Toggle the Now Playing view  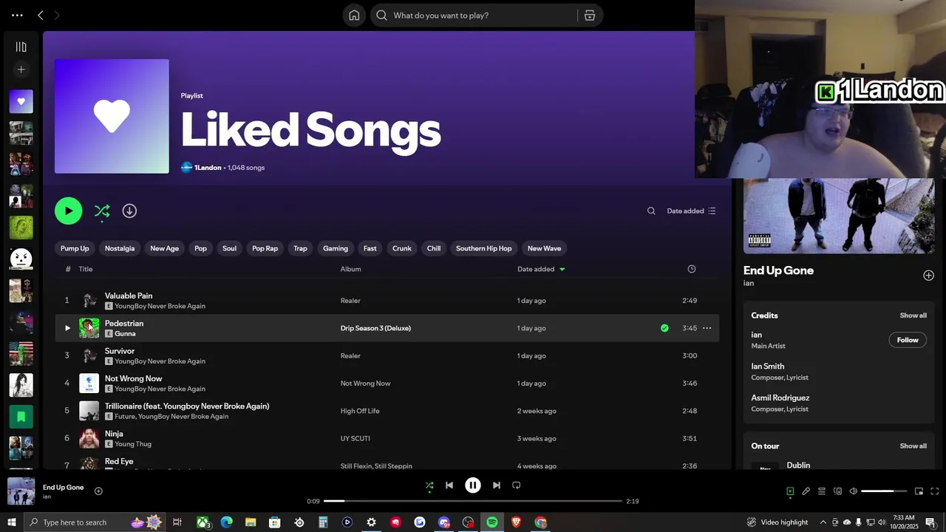point(790,491)
